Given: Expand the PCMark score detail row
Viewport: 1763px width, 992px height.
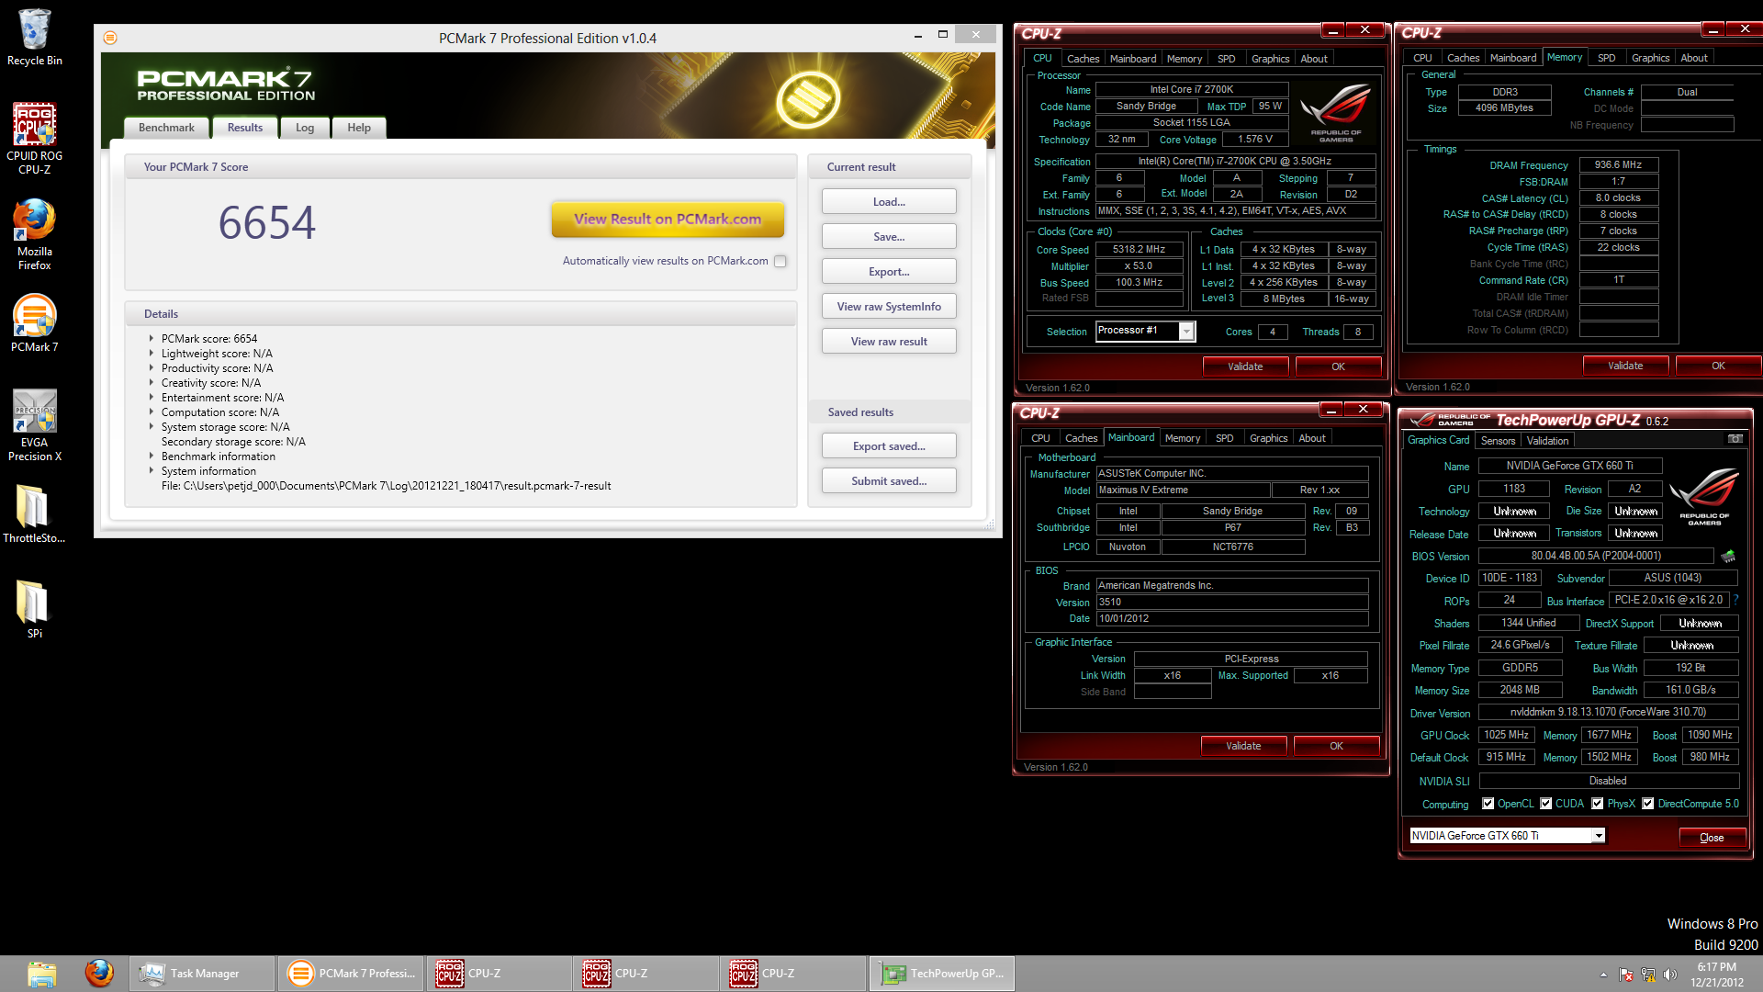Looking at the screenshot, I should coord(152,339).
